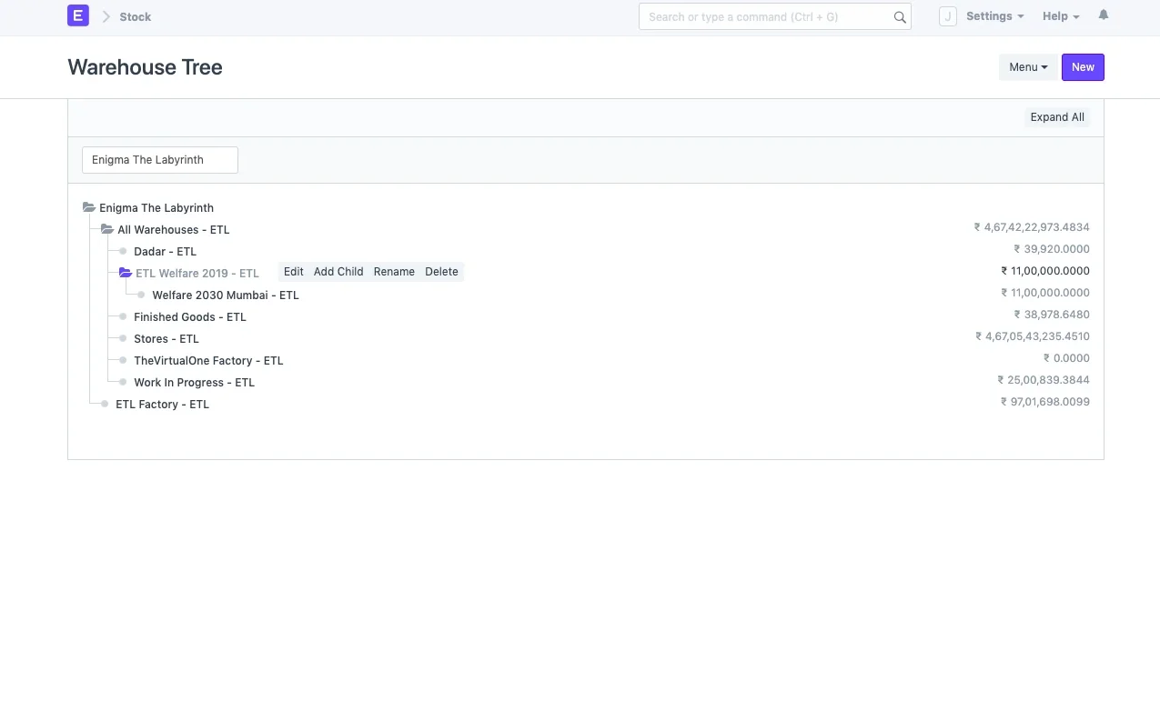Click the Work In Progress balance ₹ 25,00,839.3844
1160x721 pixels.
[1044, 380]
